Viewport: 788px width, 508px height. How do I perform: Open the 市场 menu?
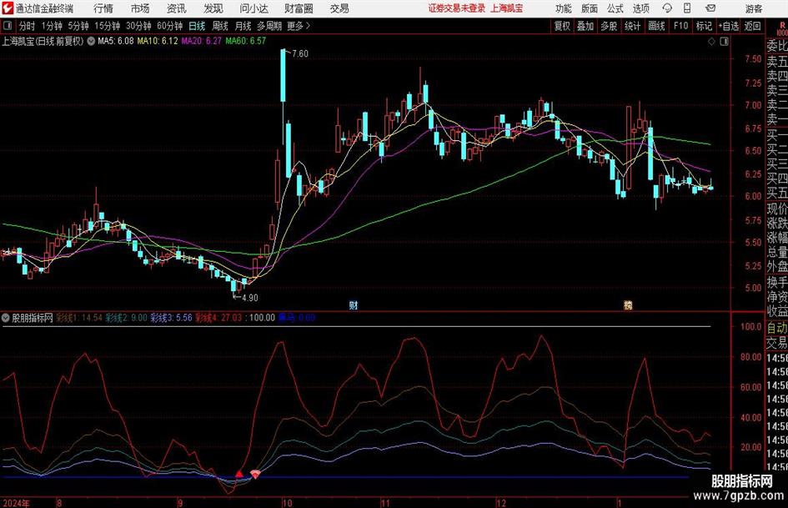pos(140,8)
